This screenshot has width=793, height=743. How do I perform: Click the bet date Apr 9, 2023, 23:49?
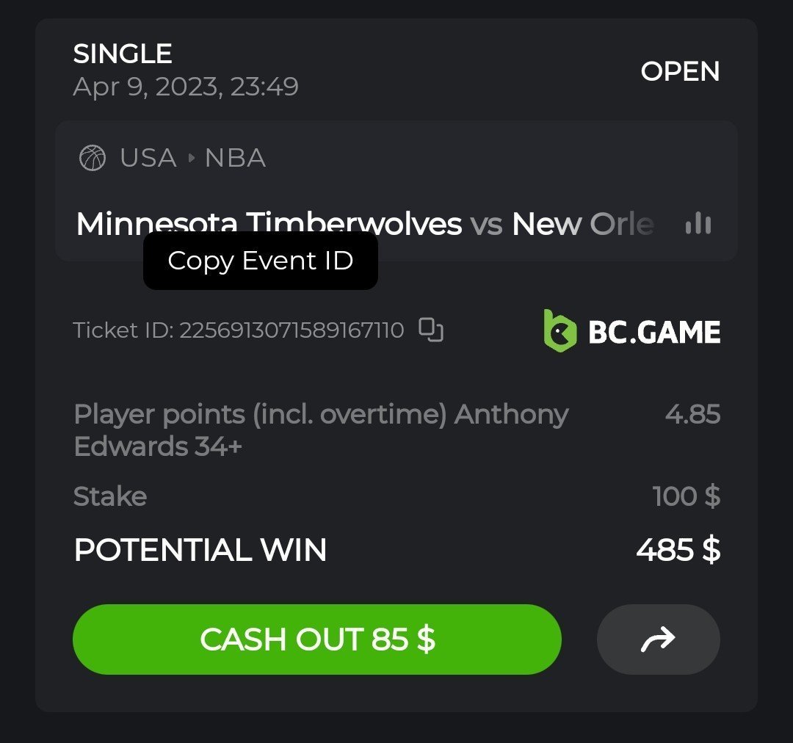click(186, 87)
